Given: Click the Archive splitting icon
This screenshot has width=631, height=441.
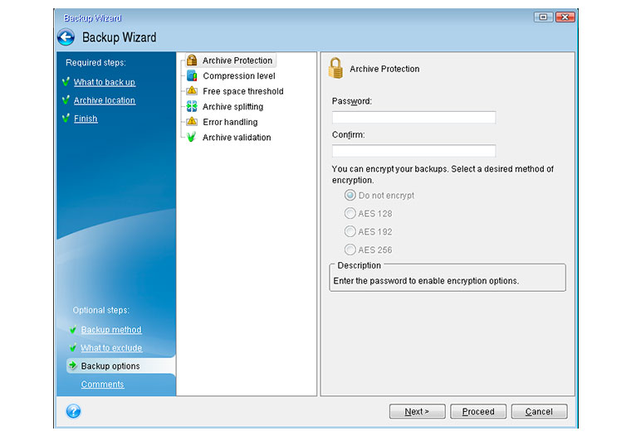Looking at the screenshot, I should (192, 106).
